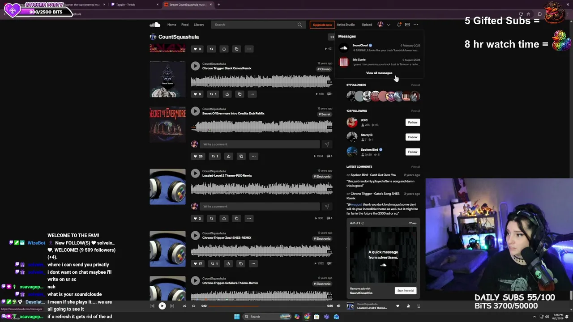Send comment on Loaded-Level 2 Theme track
Viewport: 573px width, 322px height.
coord(326,206)
